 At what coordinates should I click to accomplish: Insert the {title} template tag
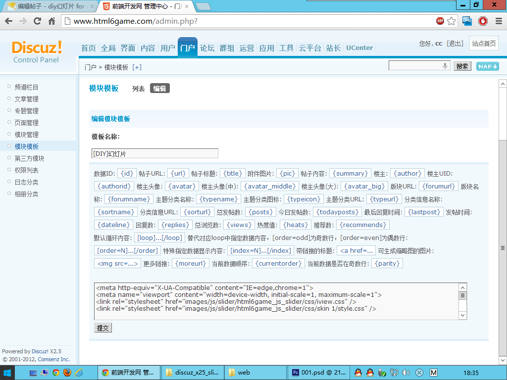click(x=233, y=174)
